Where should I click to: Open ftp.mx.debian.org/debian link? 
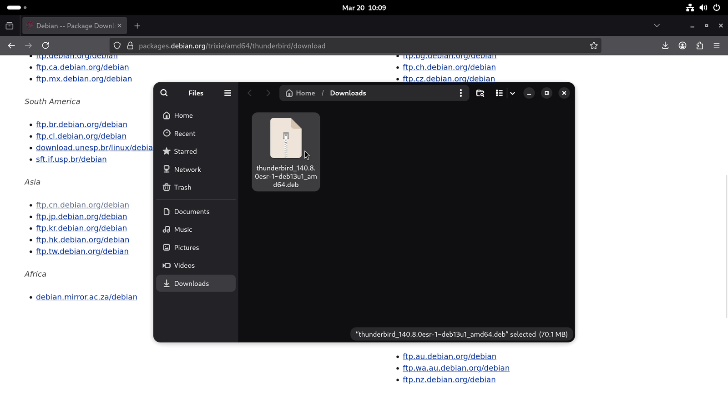(x=84, y=79)
